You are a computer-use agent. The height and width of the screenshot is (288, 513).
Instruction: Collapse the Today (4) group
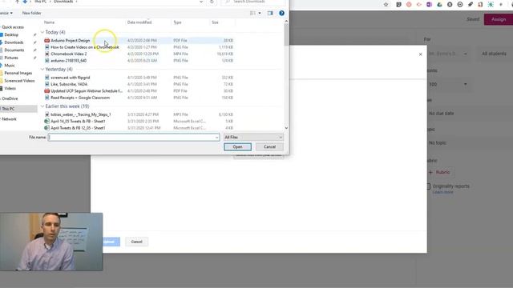(x=42, y=32)
